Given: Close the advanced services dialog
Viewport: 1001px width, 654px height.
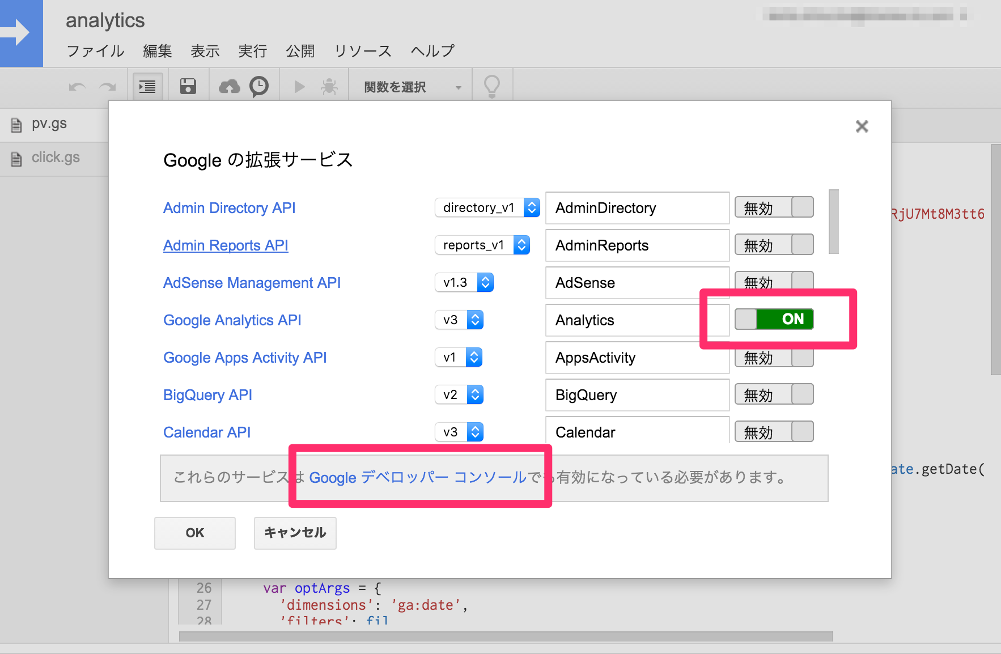Looking at the screenshot, I should [x=862, y=126].
